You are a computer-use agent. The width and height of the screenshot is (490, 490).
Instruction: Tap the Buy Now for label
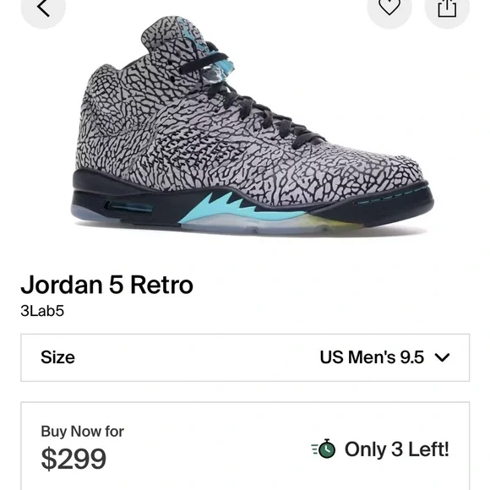(83, 431)
